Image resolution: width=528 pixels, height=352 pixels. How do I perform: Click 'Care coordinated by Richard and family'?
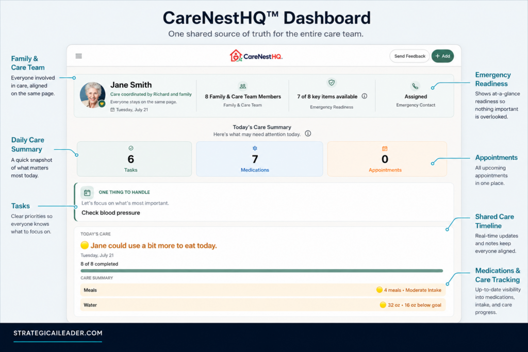(x=151, y=94)
